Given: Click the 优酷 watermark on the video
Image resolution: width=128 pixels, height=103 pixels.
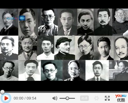Looking at the screenshot, I should pyautogui.click(x=121, y=15).
